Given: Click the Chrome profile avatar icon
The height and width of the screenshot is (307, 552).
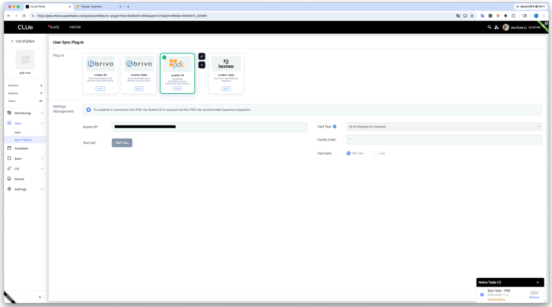Looking at the screenshot, I should (x=536, y=16).
